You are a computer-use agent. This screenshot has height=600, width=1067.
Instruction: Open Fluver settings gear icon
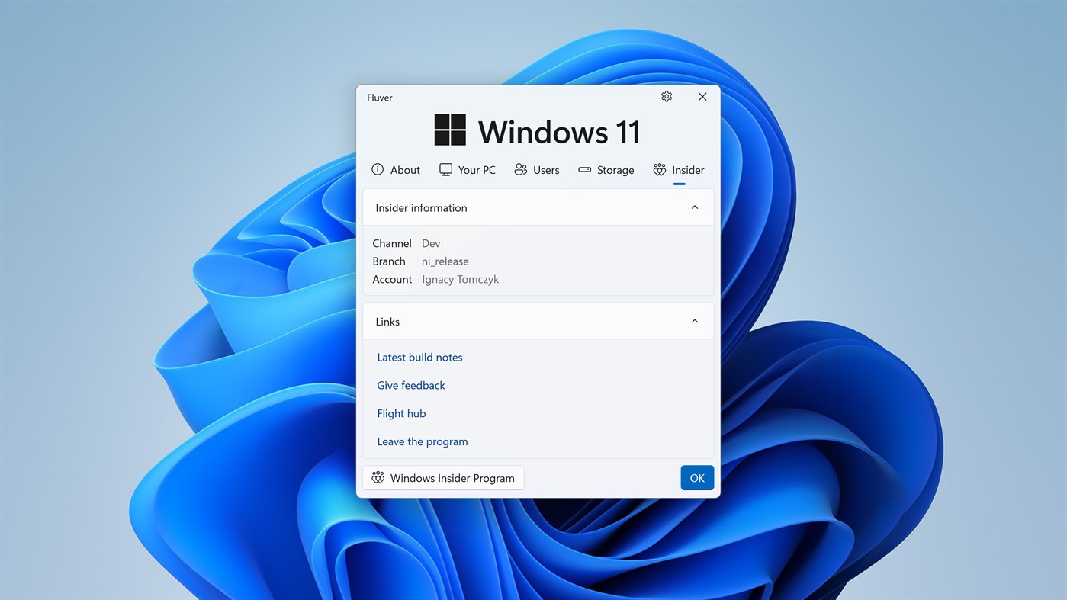point(667,97)
